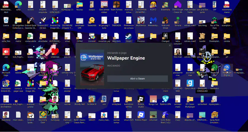Viewport: 248px width, 132px height.
Task: Select the Hide and Shriek icon
Action: tap(165, 23)
